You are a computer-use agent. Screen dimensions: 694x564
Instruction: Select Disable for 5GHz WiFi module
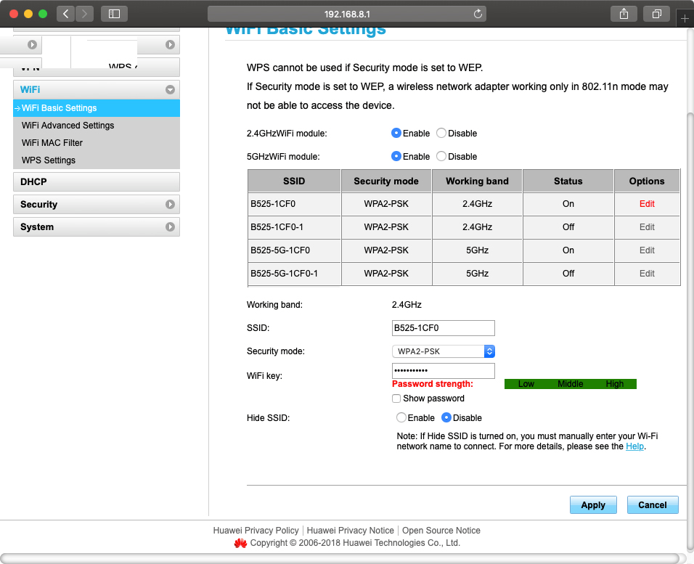(x=441, y=157)
